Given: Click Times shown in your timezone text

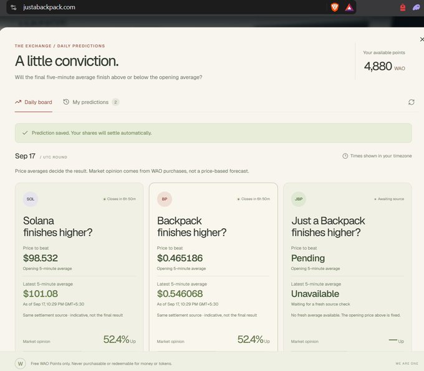Looking at the screenshot, I should click(x=381, y=156).
